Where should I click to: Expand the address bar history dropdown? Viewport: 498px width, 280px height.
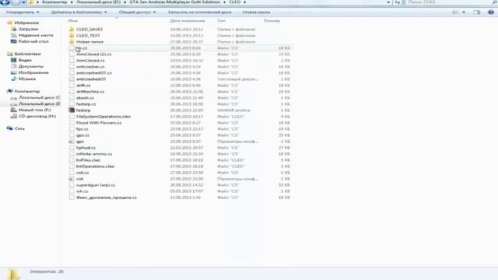coord(388,2)
